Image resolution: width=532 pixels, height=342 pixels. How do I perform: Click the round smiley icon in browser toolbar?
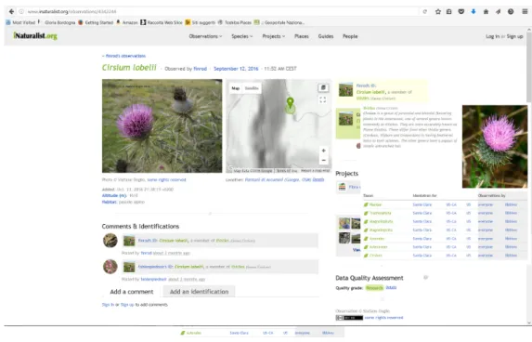pos(511,11)
